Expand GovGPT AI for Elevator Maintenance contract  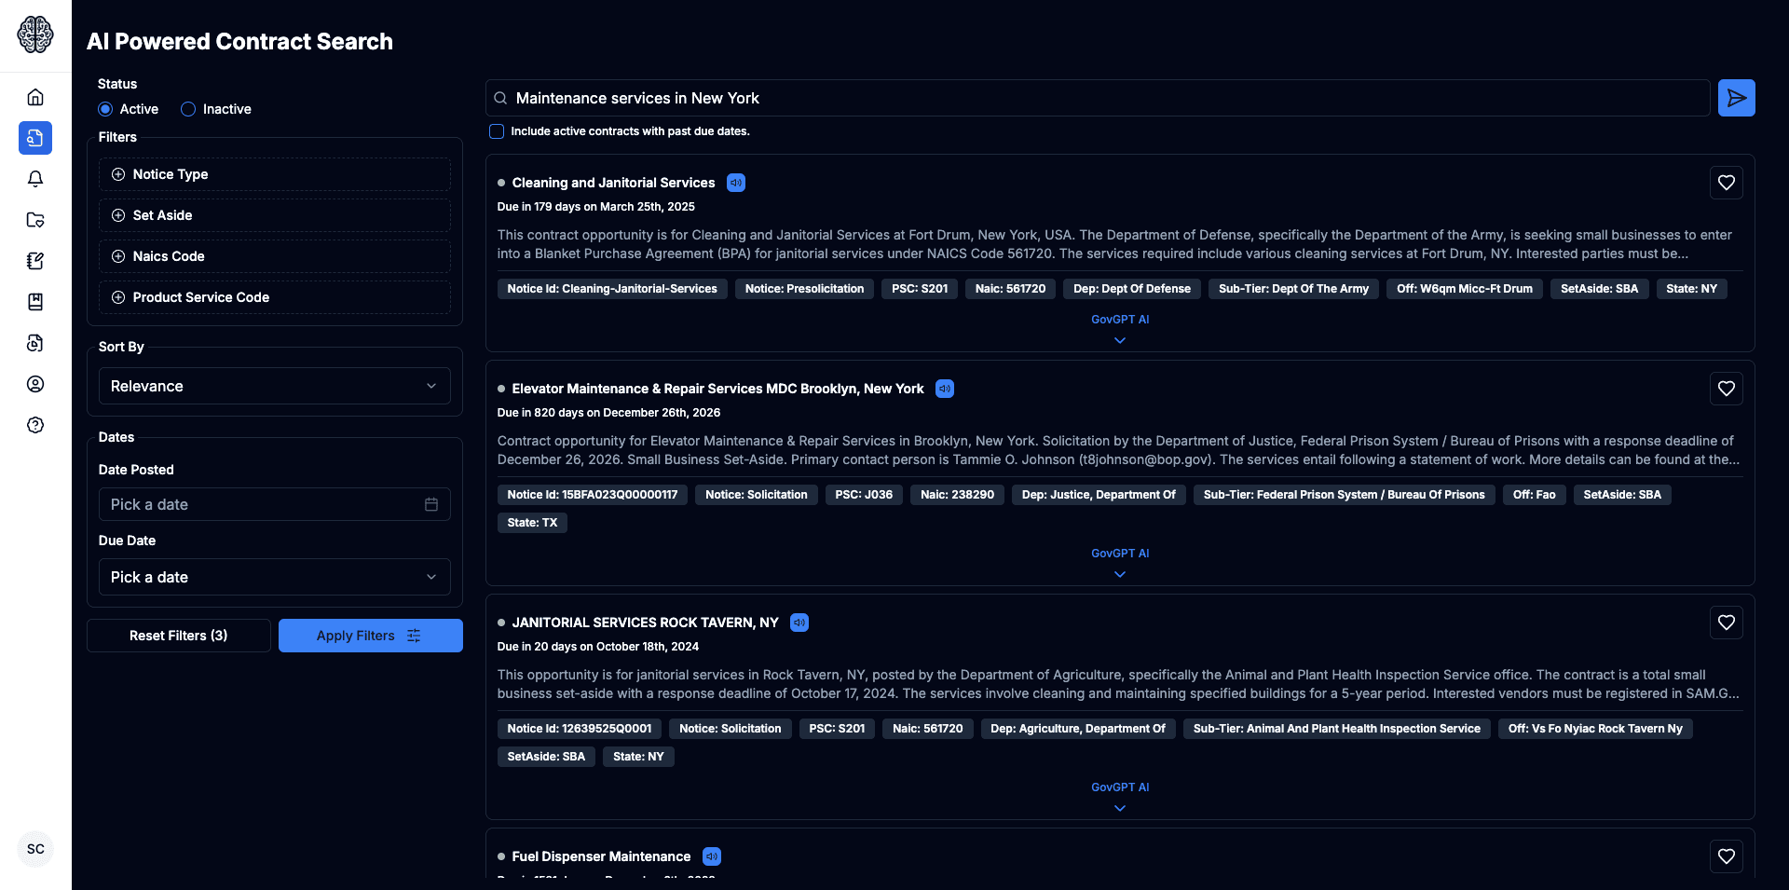[x=1120, y=563]
